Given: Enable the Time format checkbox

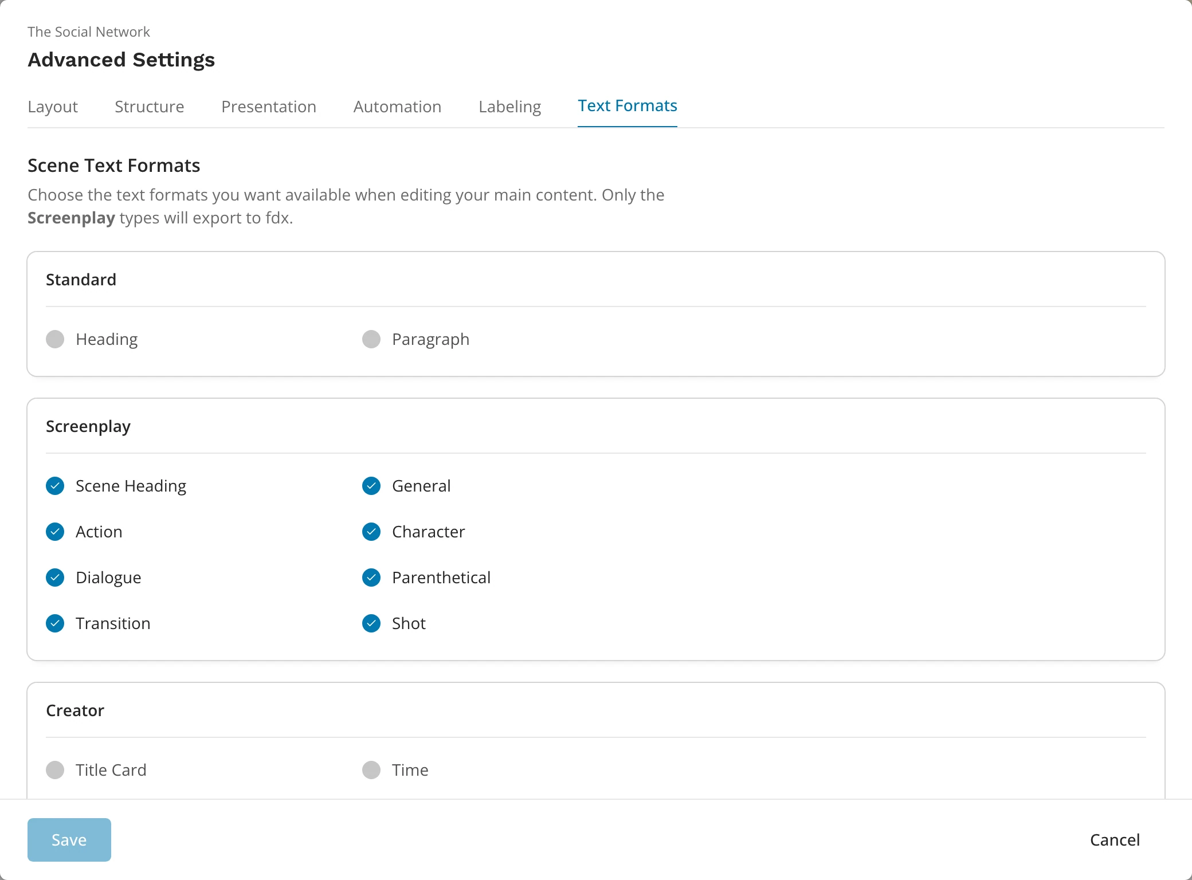Looking at the screenshot, I should [x=371, y=770].
